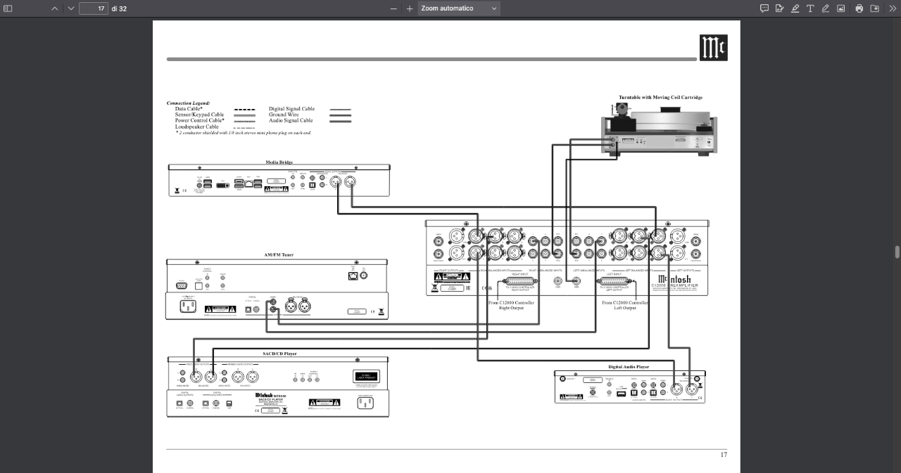Go to the previous page
The image size is (901, 473).
pos(55,8)
